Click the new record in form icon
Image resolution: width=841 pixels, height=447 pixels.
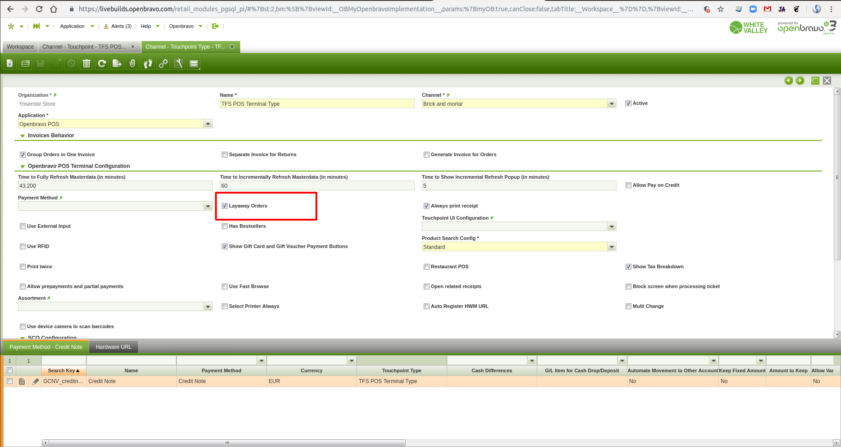(10, 64)
